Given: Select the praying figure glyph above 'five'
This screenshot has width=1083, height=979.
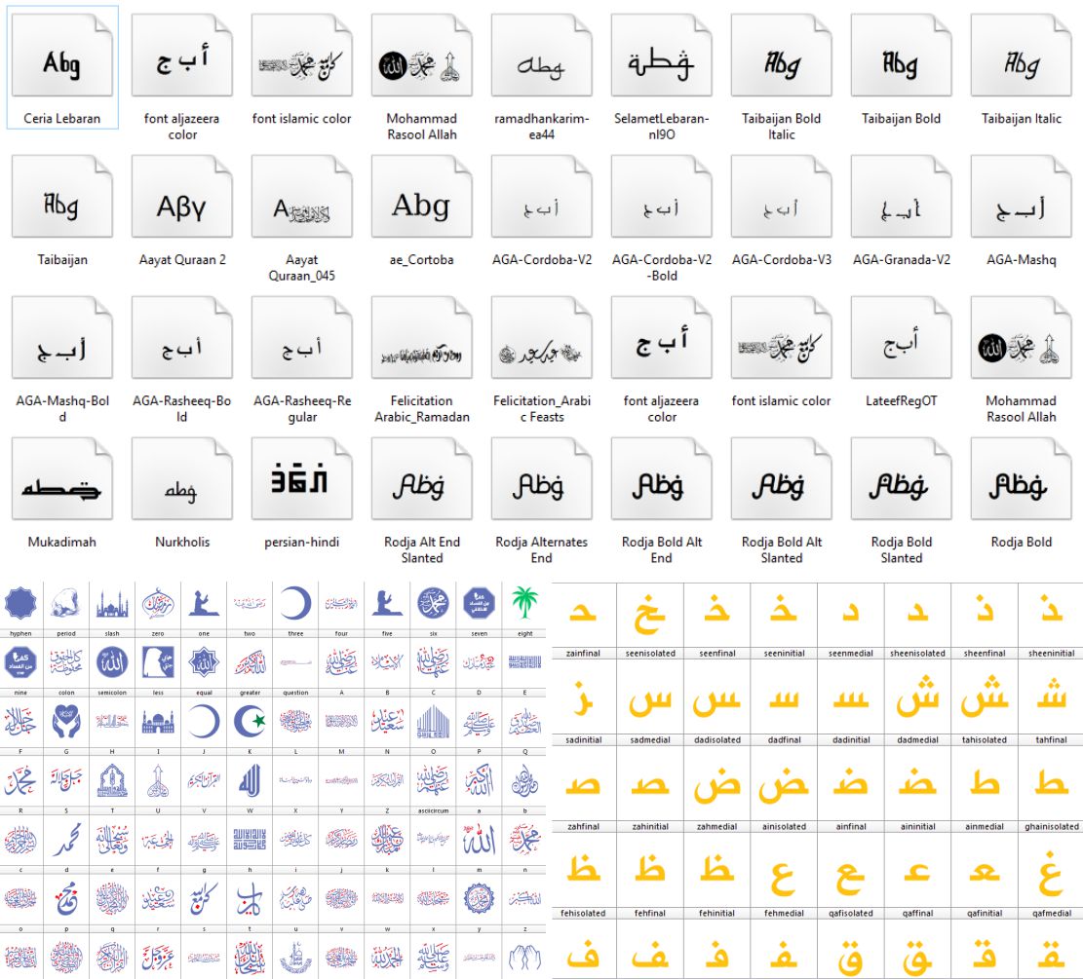Looking at the screenshot, I should pos(387,603).
